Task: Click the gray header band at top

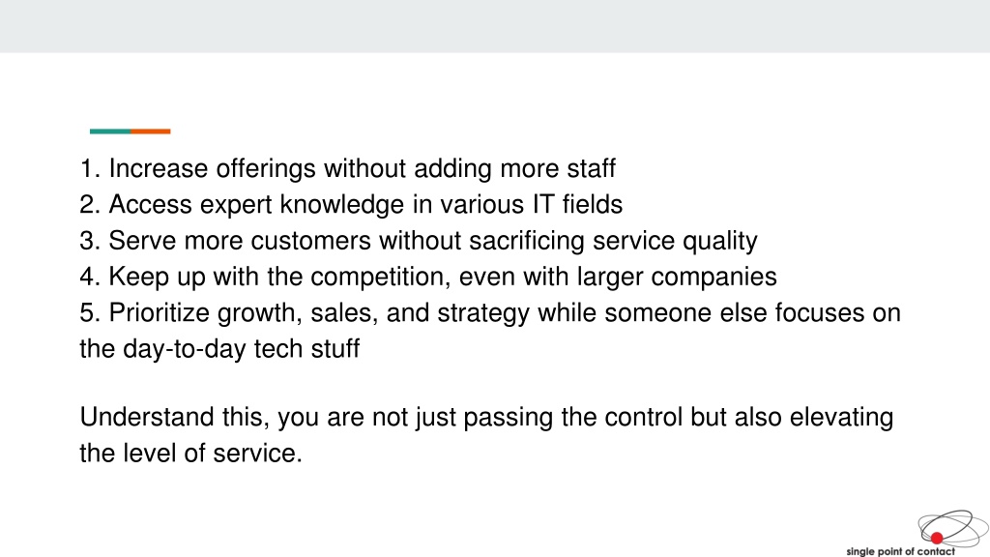Action: click(495, 26)
